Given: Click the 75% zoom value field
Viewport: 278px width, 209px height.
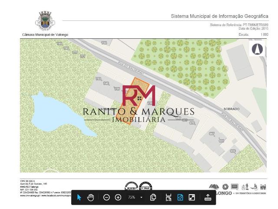Looking at the screenshot, I should click(132, 197).
